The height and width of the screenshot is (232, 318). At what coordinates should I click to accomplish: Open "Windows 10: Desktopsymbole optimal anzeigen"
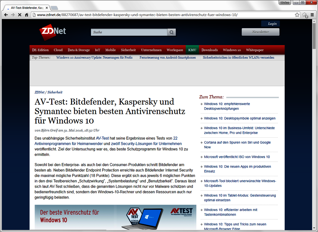coord(240,118)
